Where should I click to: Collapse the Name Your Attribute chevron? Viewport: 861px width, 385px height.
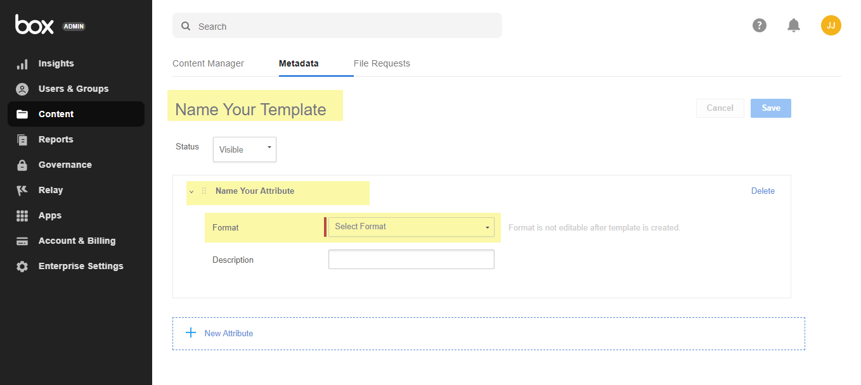[x=191, y=191]
